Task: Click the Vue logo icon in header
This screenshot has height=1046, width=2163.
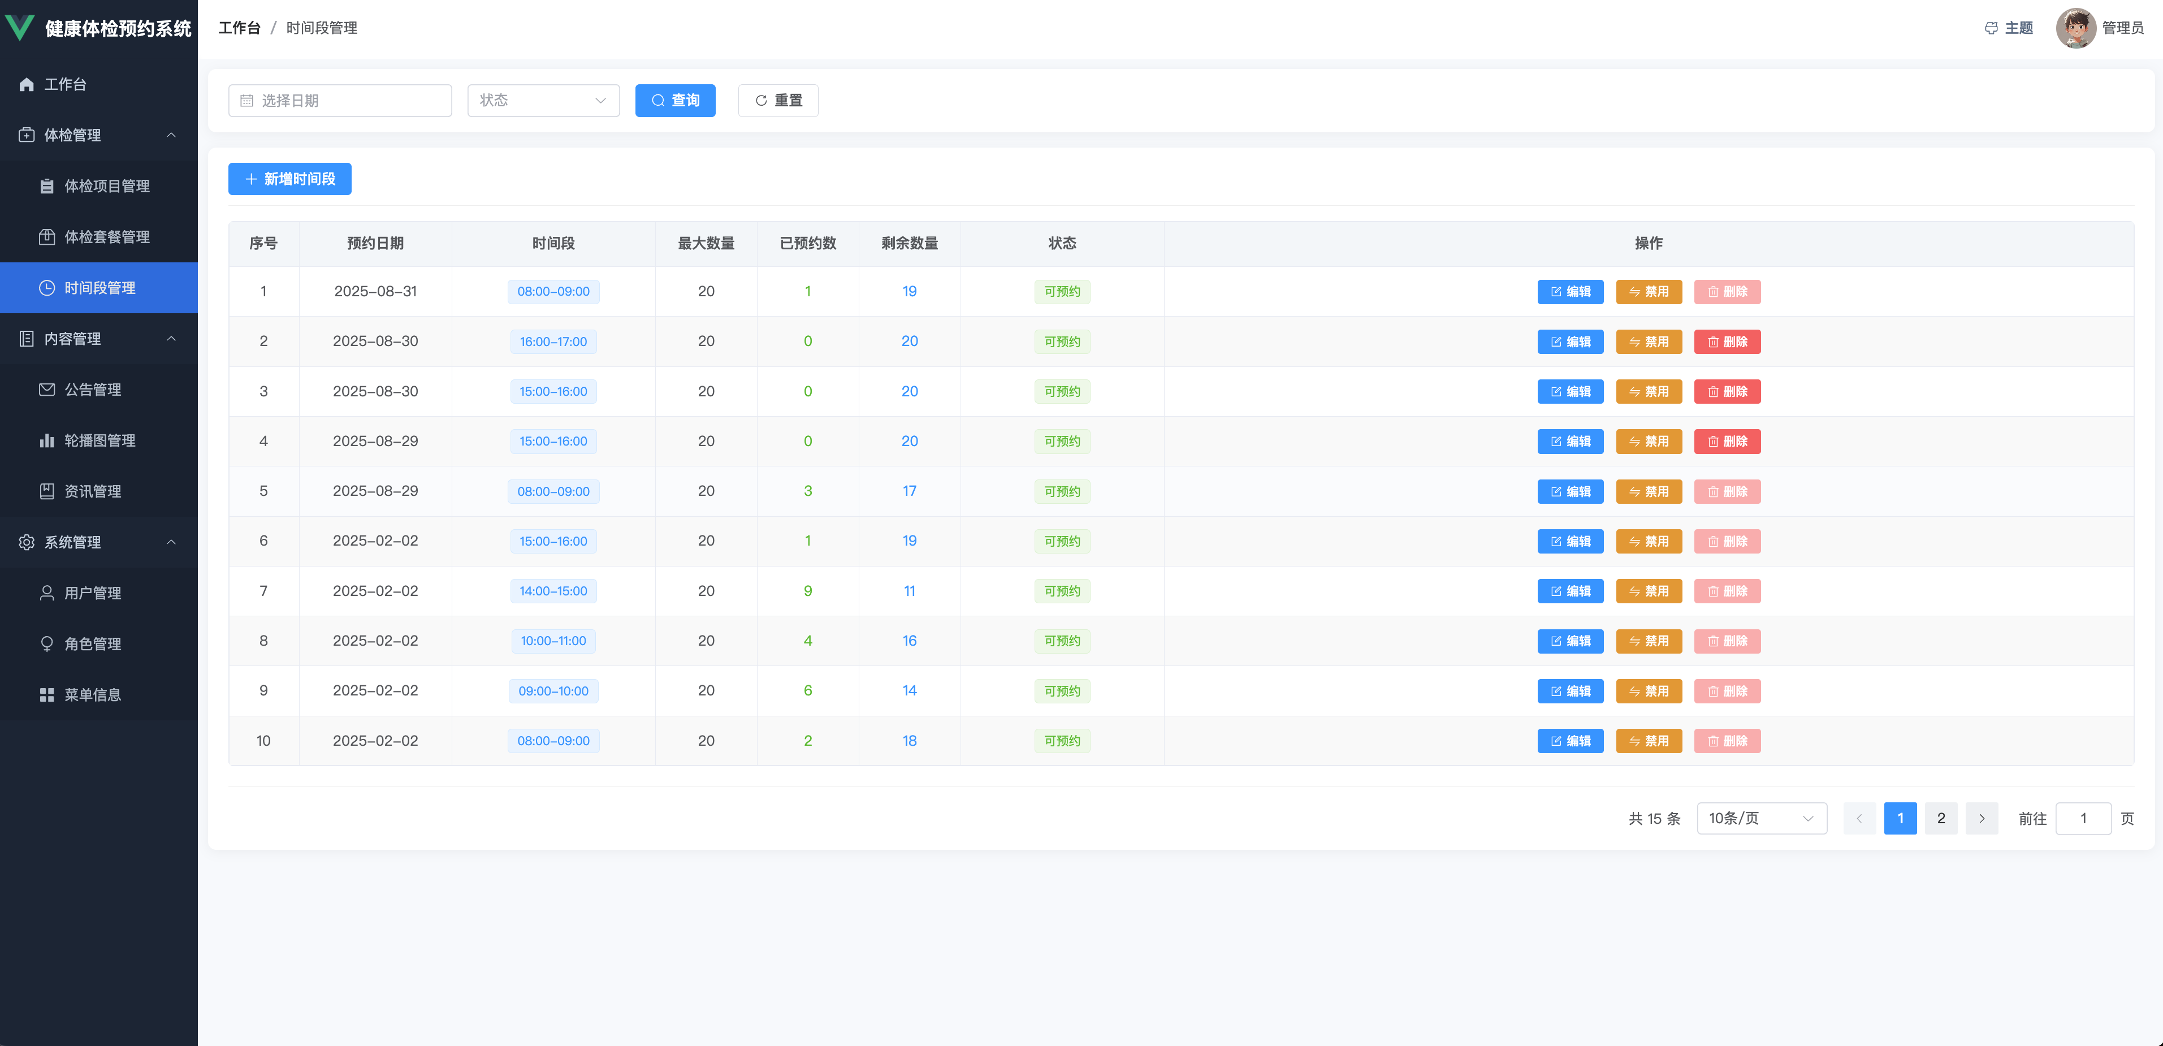Action: tap(19, 28)
